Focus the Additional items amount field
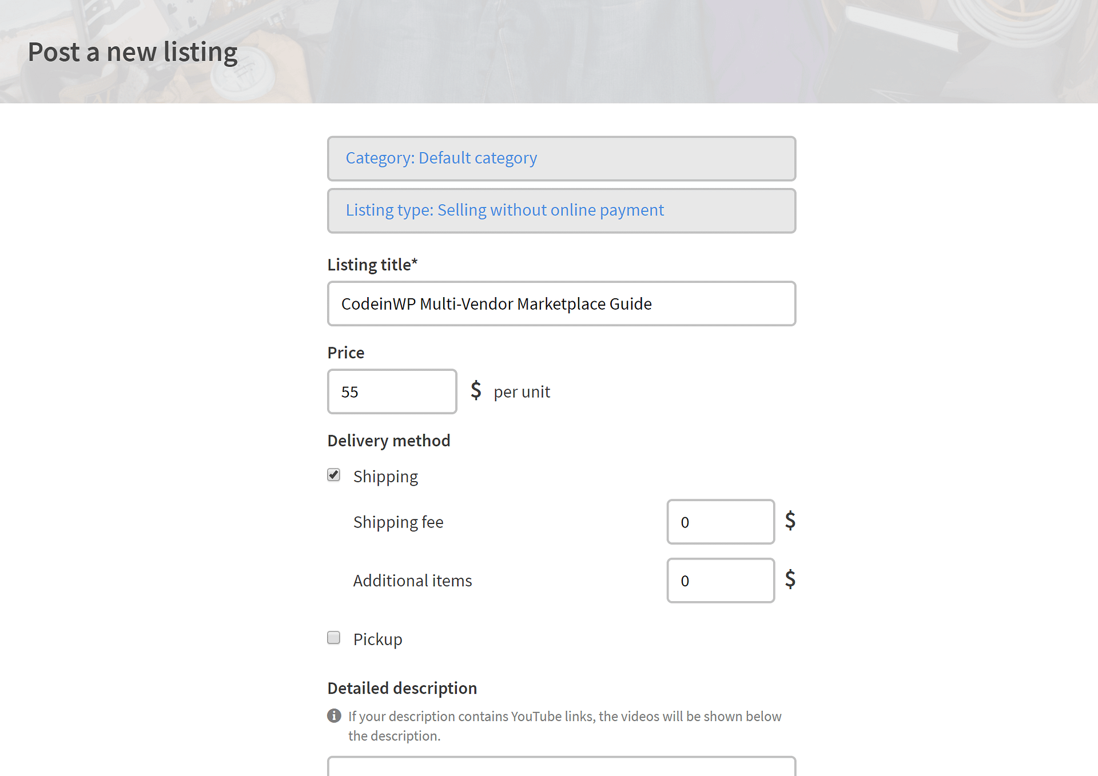The width and height of the screenshot is (1098, 776). pos(720,581)
